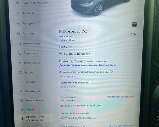Go to the Поездки menu item
This screenshot has width=159, height=127.
point(30,82)
